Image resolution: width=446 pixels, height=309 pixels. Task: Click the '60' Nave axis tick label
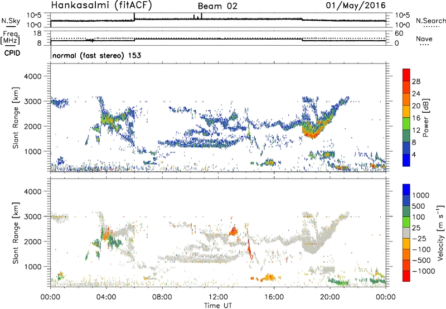pyautogui.click(x=399, y=33)
